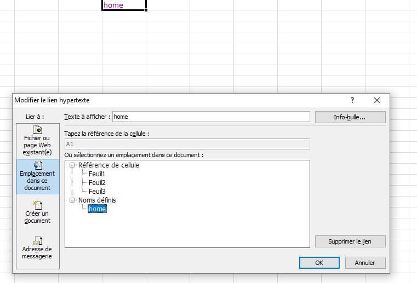This screenshot has width=417, height=283.
Task: Click the 'Texte à afficher' input field
Action: [211, 117]
